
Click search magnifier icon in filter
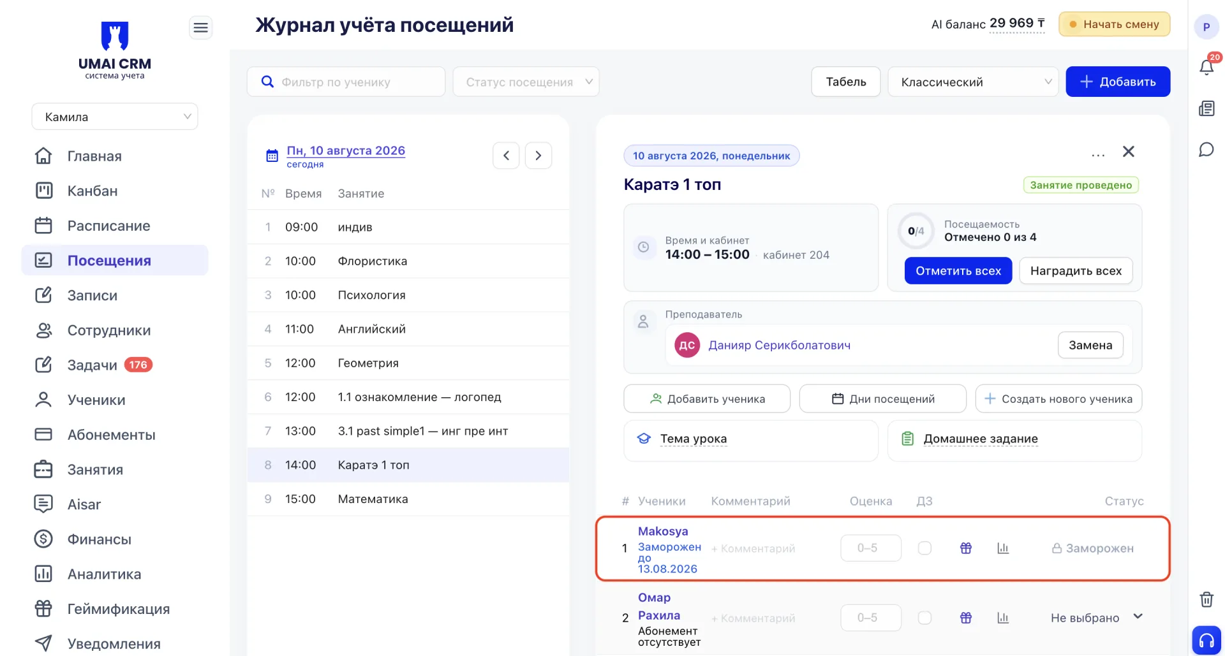click(x=268, y=82)
